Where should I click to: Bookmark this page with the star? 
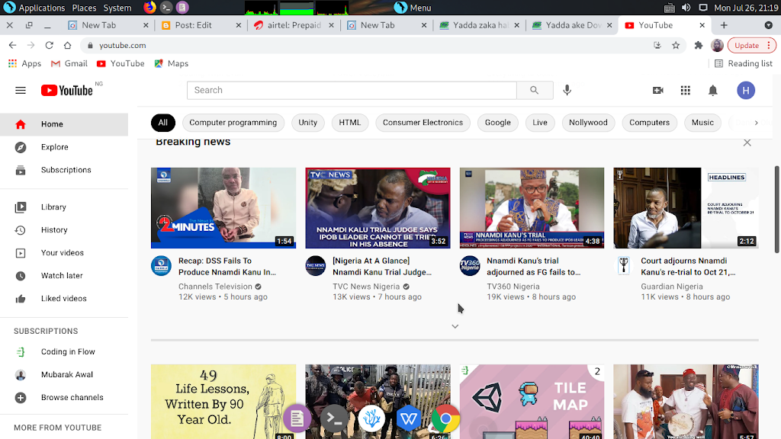point(676,45)
